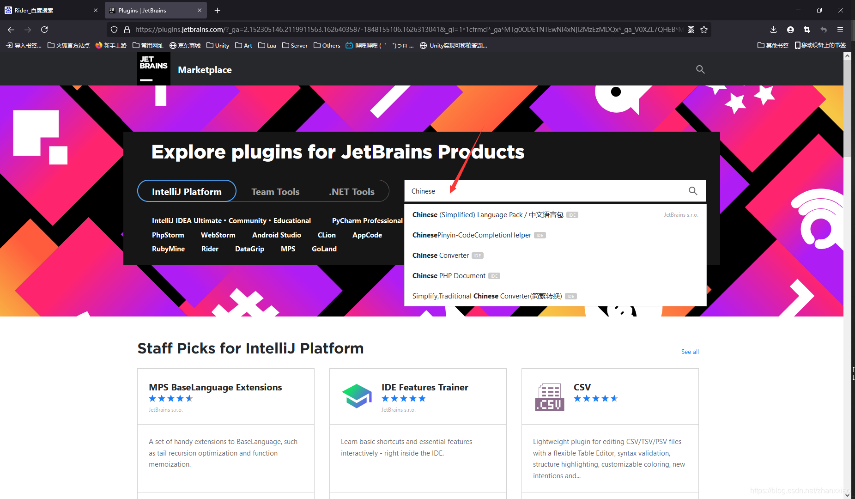Choose Simplify,Traditional Chinese Converter suggestion
This screenshot has width=855, height=499.
tap(555, 296)
